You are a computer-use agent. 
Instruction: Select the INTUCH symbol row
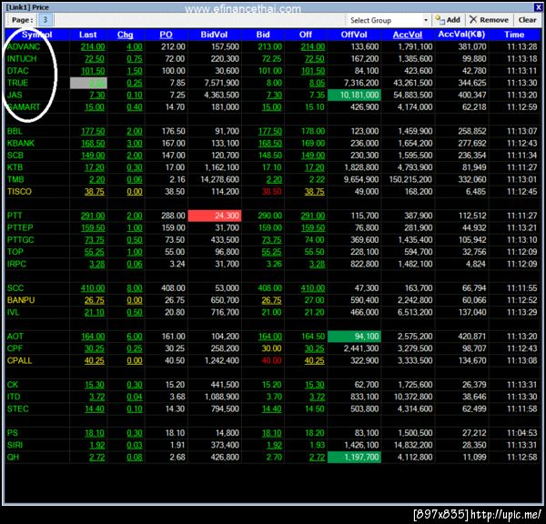click(273, 59)
